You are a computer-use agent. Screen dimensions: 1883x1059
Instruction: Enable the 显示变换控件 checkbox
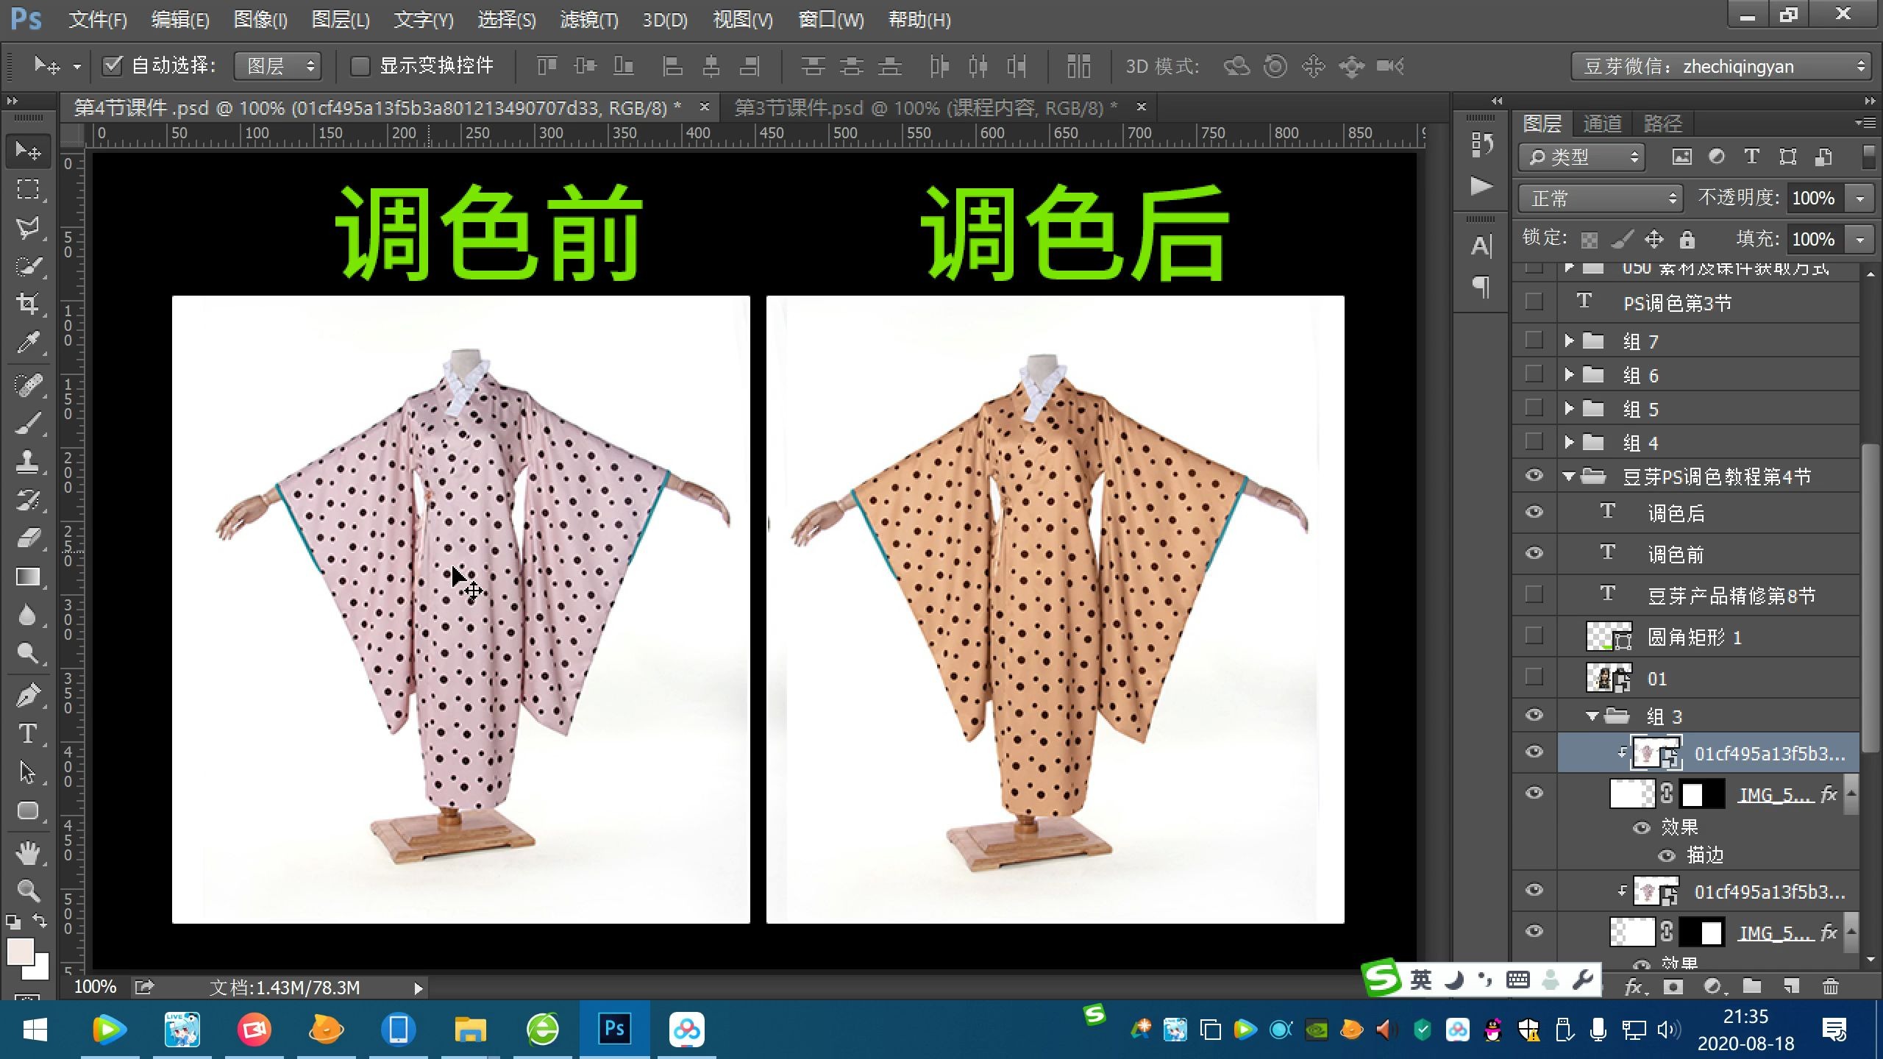[x=360, y=66]
